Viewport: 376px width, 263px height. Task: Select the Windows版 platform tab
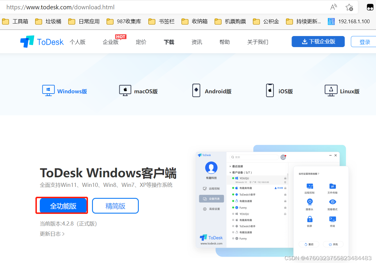click(x=64, y=91)
